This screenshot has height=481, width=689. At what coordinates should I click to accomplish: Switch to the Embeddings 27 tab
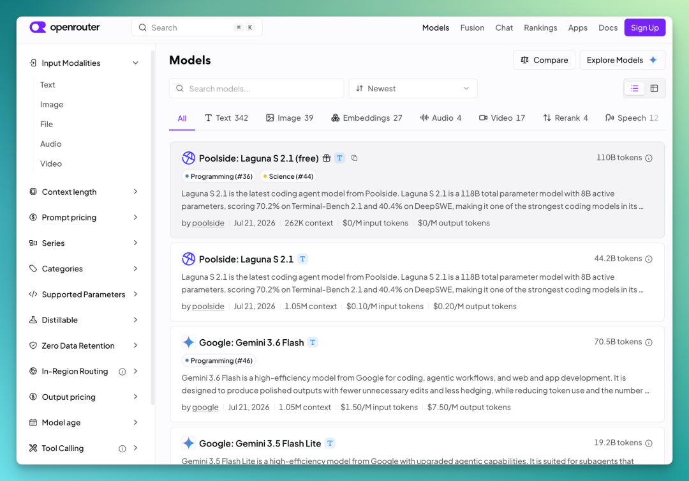pyautogui.click(x=366, y=118)
